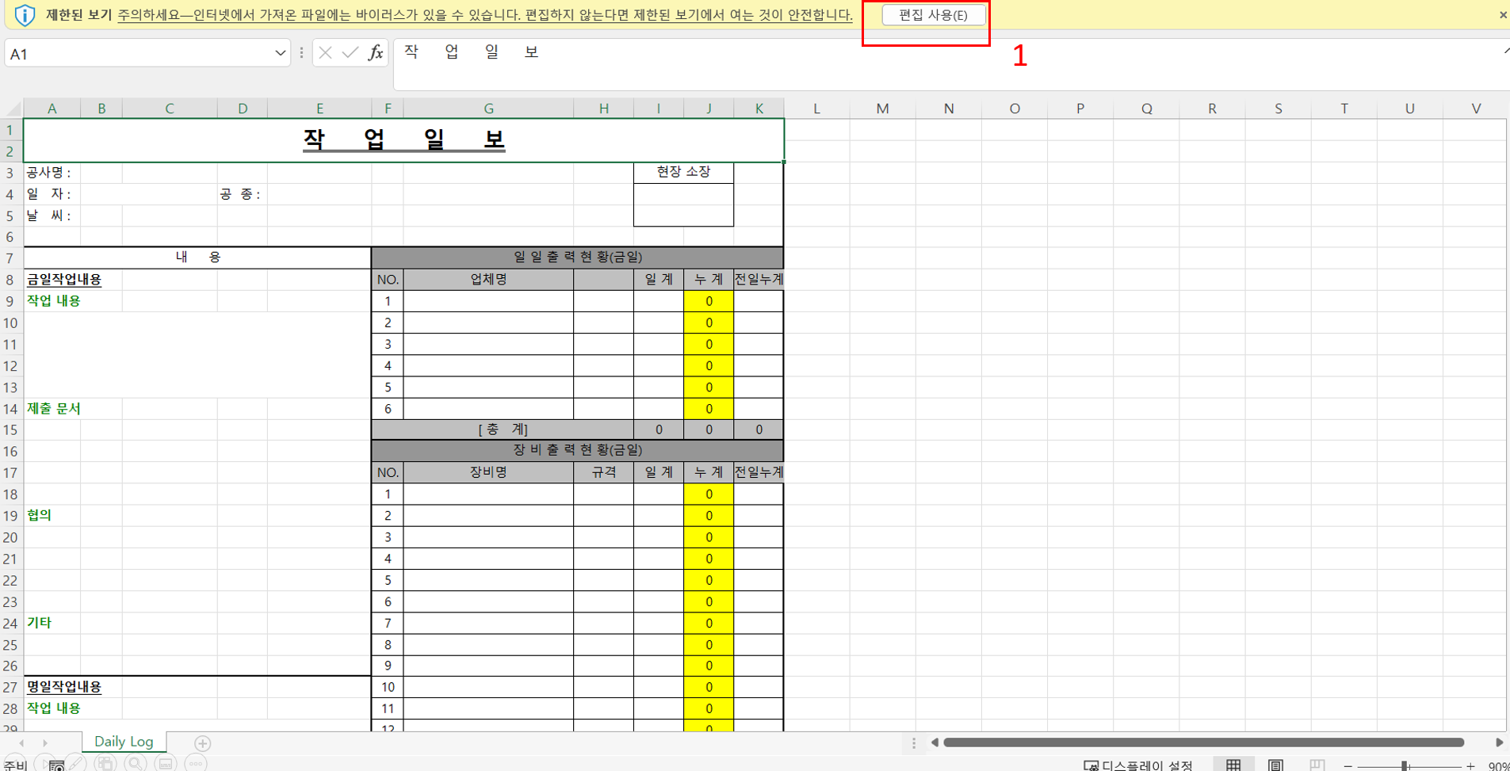Click the zoom slider handle

1405,765
